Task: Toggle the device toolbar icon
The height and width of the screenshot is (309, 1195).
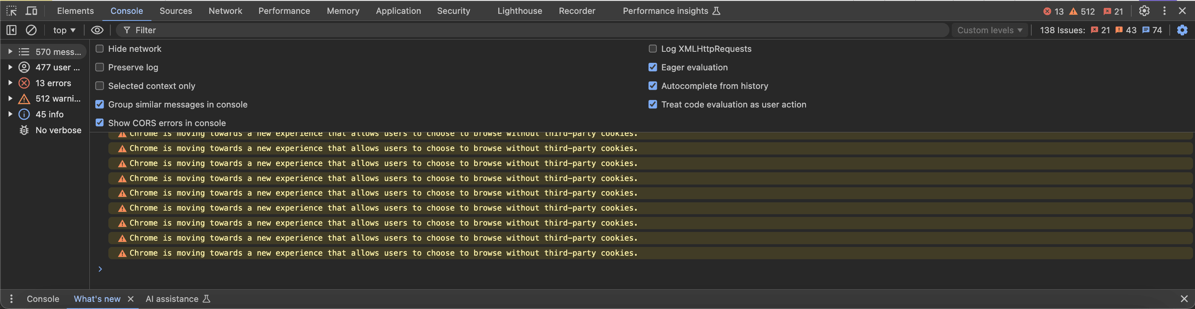Action: point(32,11)
